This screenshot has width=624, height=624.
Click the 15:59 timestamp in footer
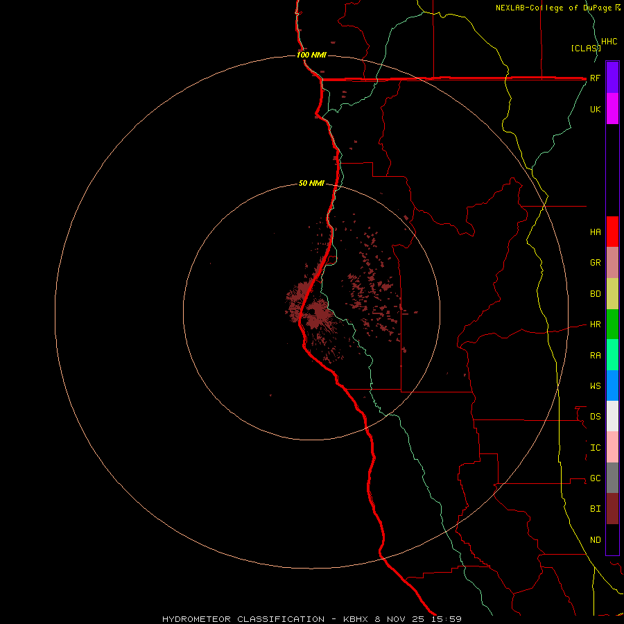pyautogui.click(x=446, y=619)
